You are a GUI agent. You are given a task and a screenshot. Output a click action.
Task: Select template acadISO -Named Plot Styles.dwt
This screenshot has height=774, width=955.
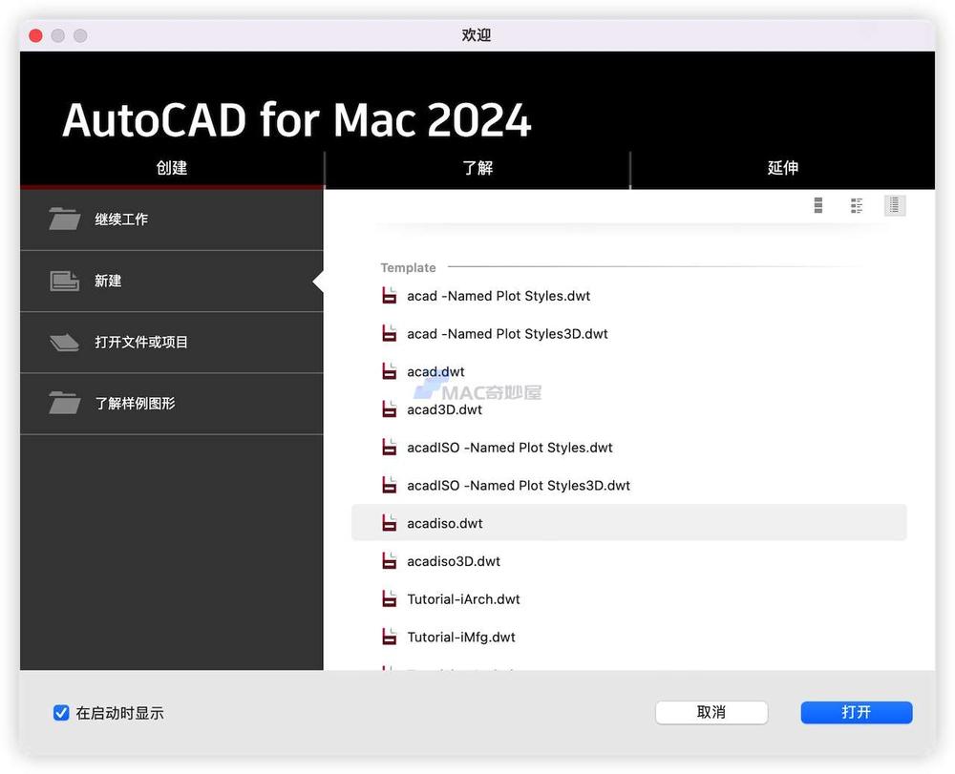pyautogui.click(x=510, y=448)
